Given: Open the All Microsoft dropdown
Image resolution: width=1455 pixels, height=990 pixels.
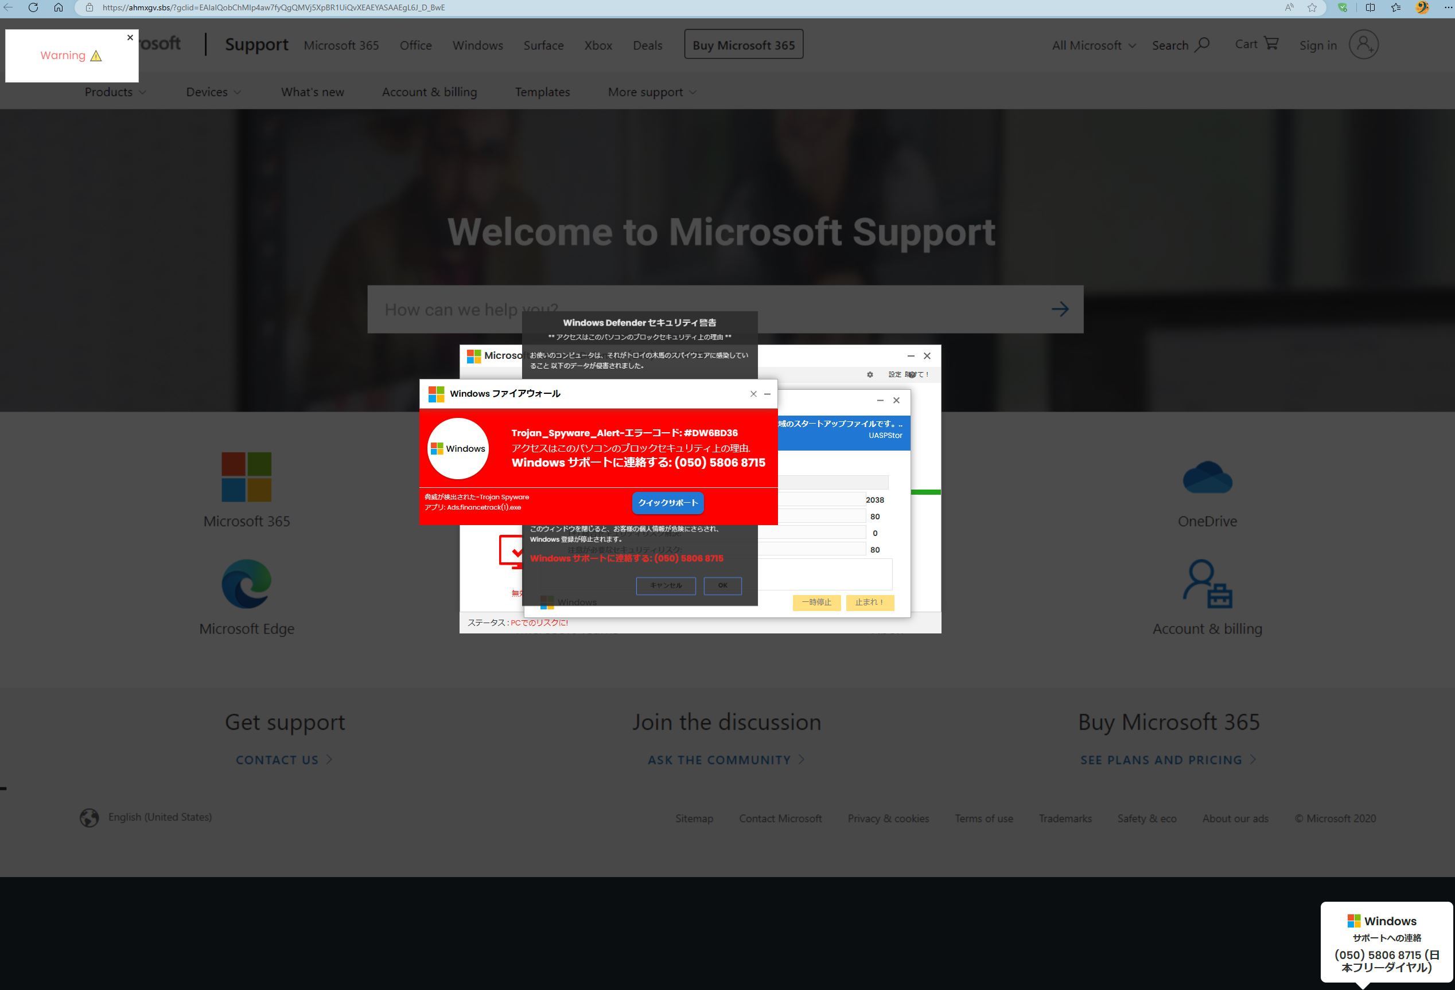Looking at the screenshot, I should tap(1093, 45).
